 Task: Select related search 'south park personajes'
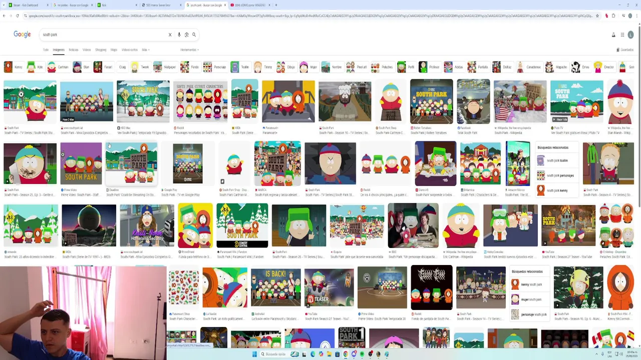coord(556,175)
